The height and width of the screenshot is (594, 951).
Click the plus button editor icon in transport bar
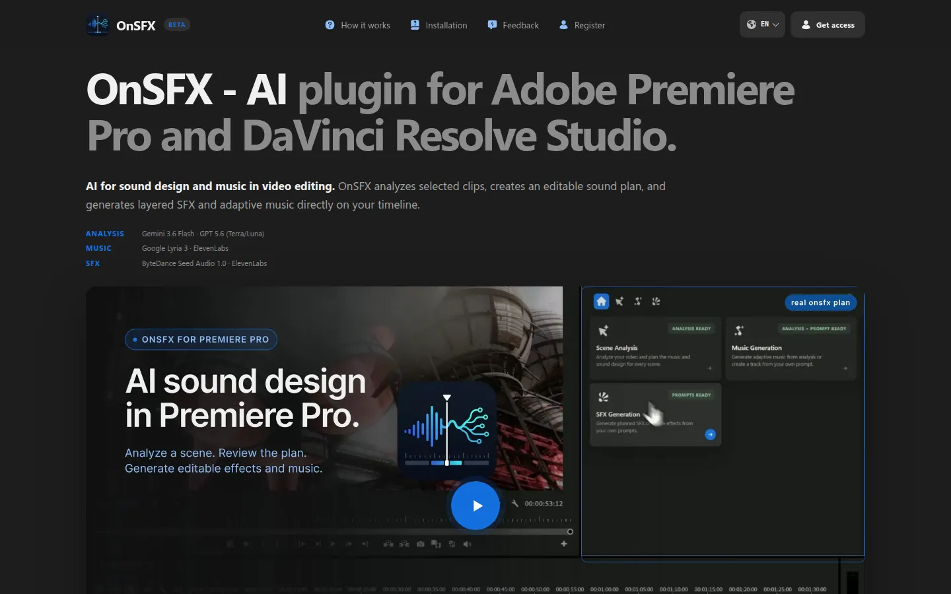tap(564, 544)
